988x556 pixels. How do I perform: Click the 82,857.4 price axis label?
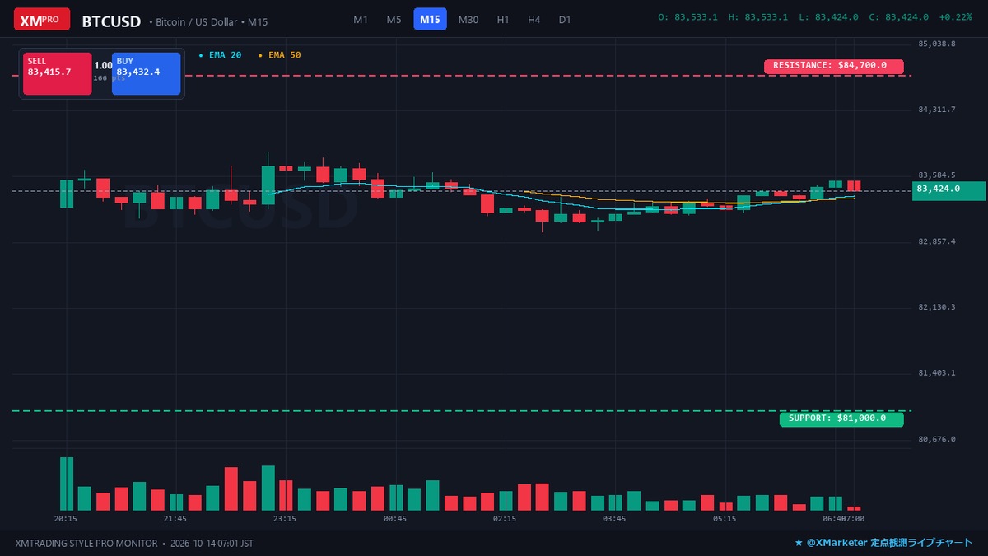[x=937, y=241]
